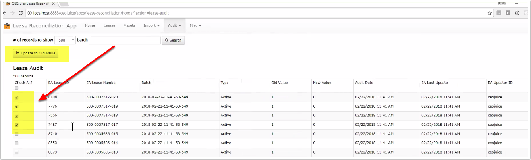The width and height of the screenshot is (531, 160).
Task: Open the Leases nav item
Action: click(110, 25)
